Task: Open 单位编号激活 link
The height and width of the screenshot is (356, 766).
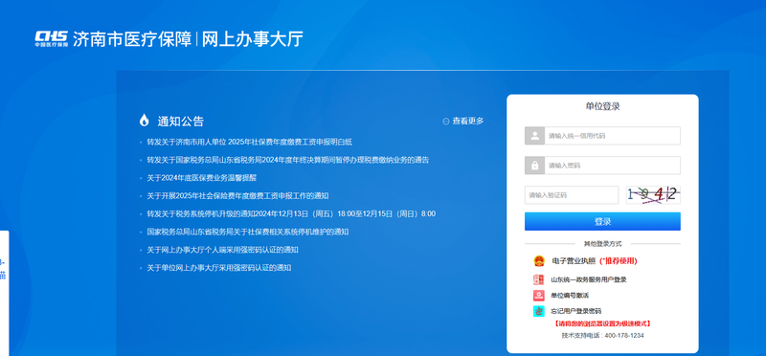Action: coord(570,296)
